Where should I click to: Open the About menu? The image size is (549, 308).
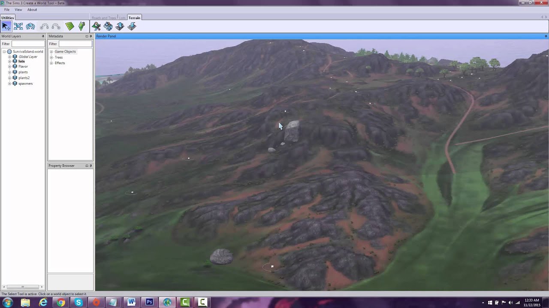tap(32, 9)
